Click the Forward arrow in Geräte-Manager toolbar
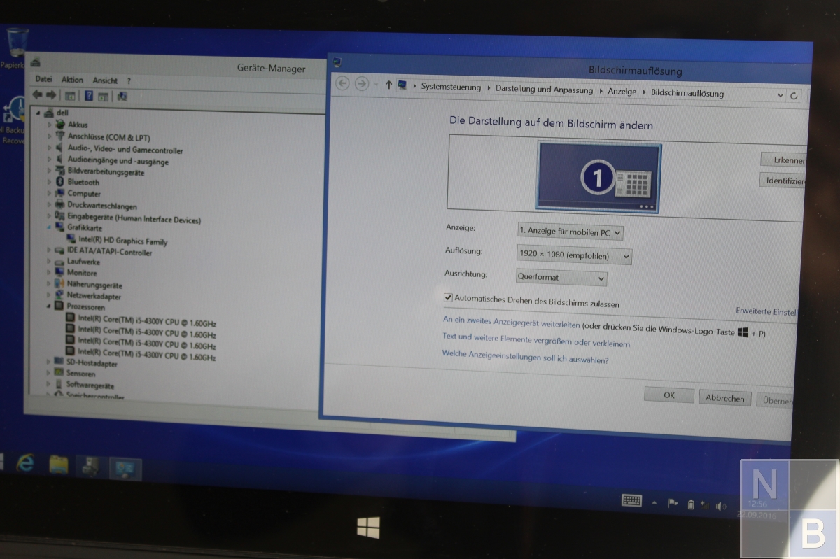Viewport: 840px width, 559px height. pos(50,95)
